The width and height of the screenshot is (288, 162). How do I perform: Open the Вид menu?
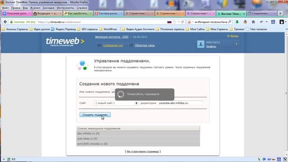pyautogui.click(x=25, y=8)
